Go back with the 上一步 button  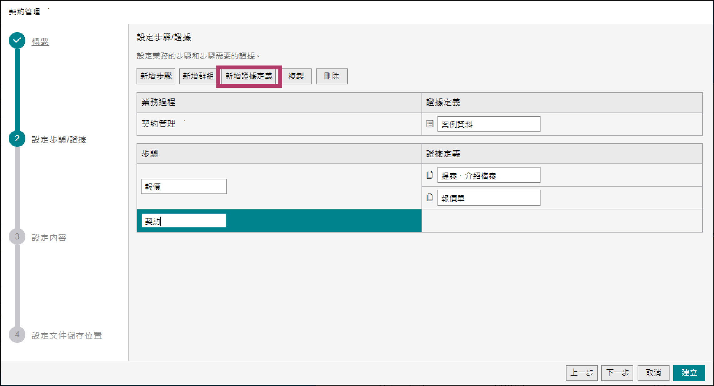pos(582,373)
